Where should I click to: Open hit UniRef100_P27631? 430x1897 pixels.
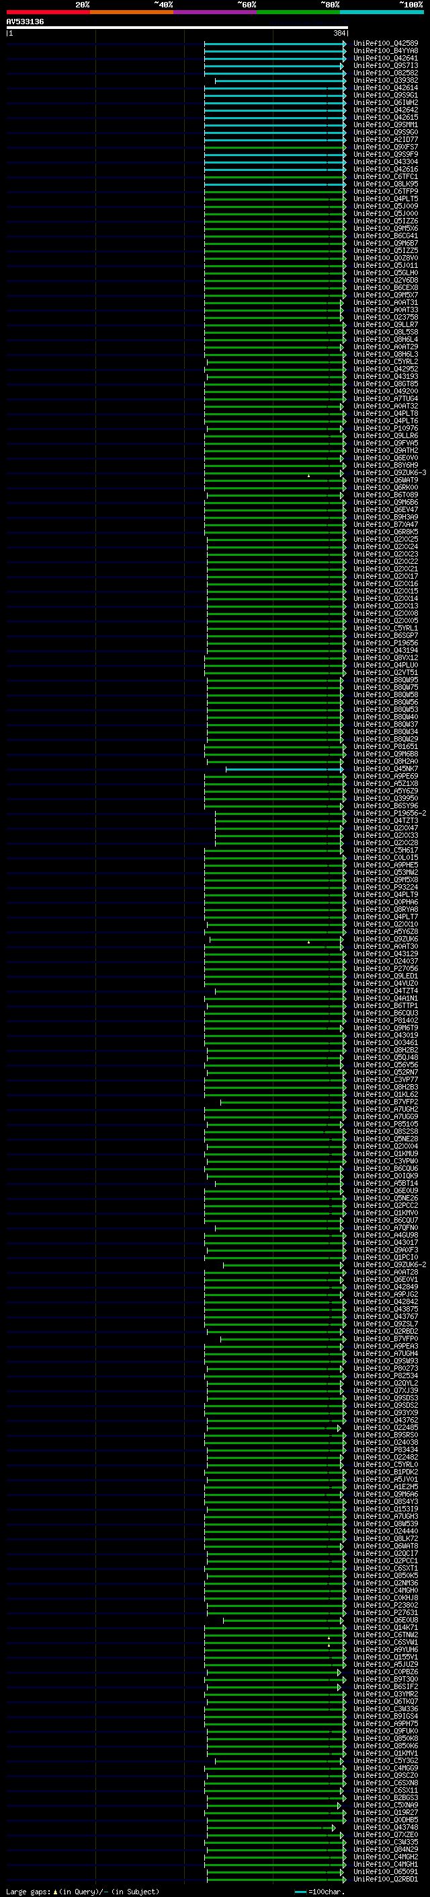386,1612
